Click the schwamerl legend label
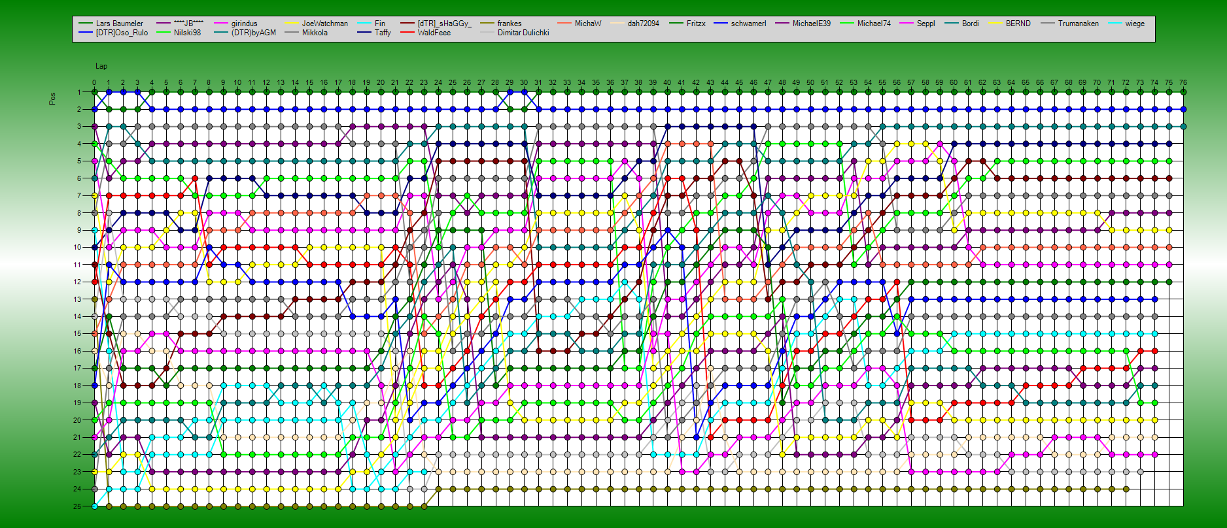1227x528 pixels. click(x=748, y=24)
